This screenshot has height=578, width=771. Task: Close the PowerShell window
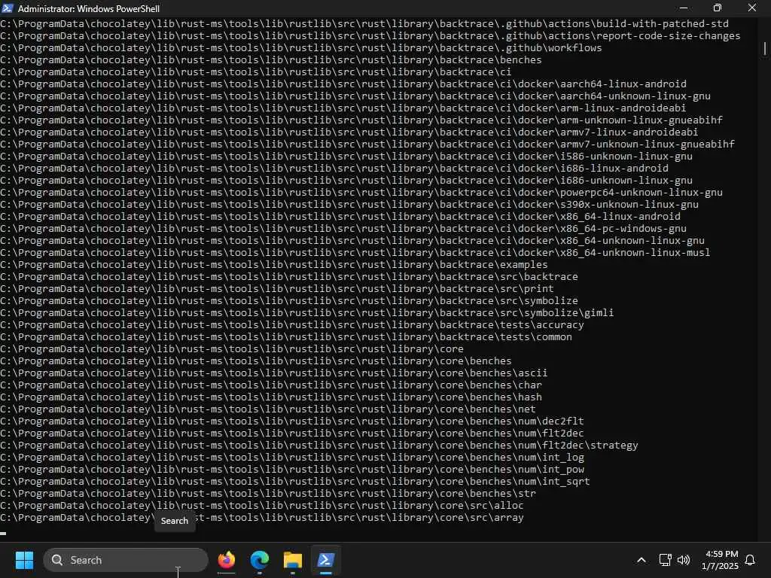point(752,8)
